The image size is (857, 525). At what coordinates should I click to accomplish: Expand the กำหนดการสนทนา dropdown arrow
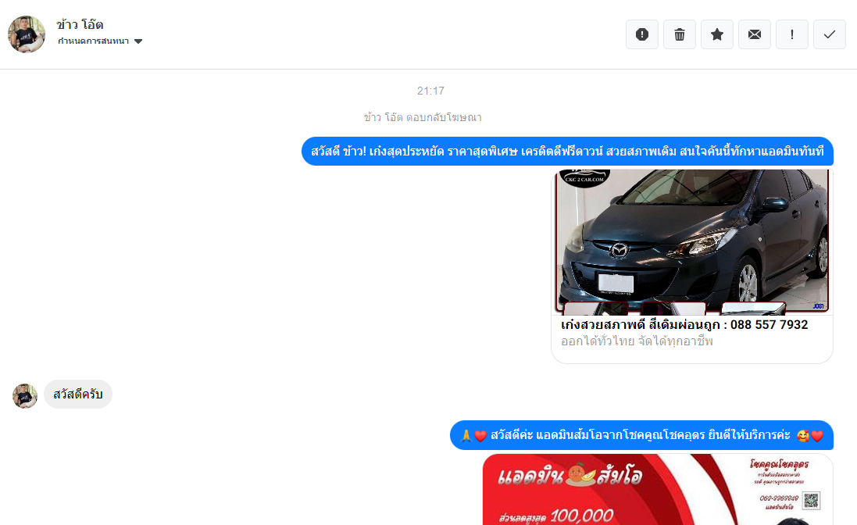click(x=138, y=41)
